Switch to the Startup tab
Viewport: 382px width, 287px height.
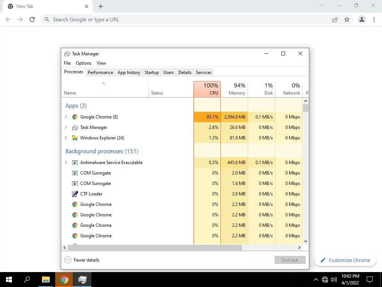tap(152, 72)
